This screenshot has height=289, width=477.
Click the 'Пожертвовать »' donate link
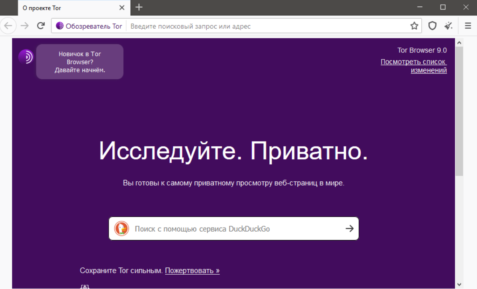pyautogui.click(x=192, y=270)
